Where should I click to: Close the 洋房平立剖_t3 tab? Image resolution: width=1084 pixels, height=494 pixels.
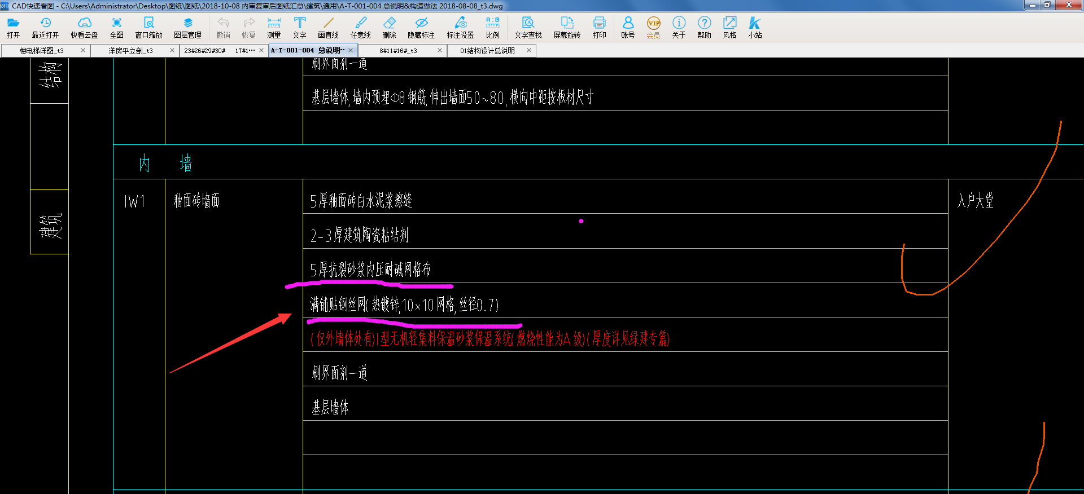172,50
